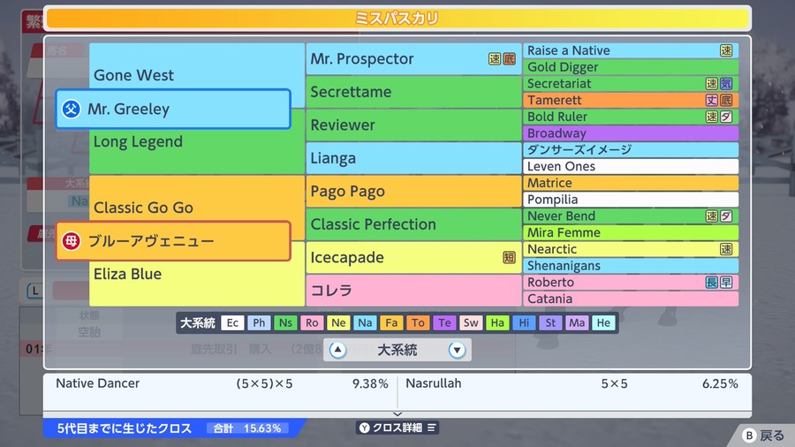The width and height of the screenshot is (795, 447).
Task: Open クロス詳細 cross details
Action: (397, 428)
